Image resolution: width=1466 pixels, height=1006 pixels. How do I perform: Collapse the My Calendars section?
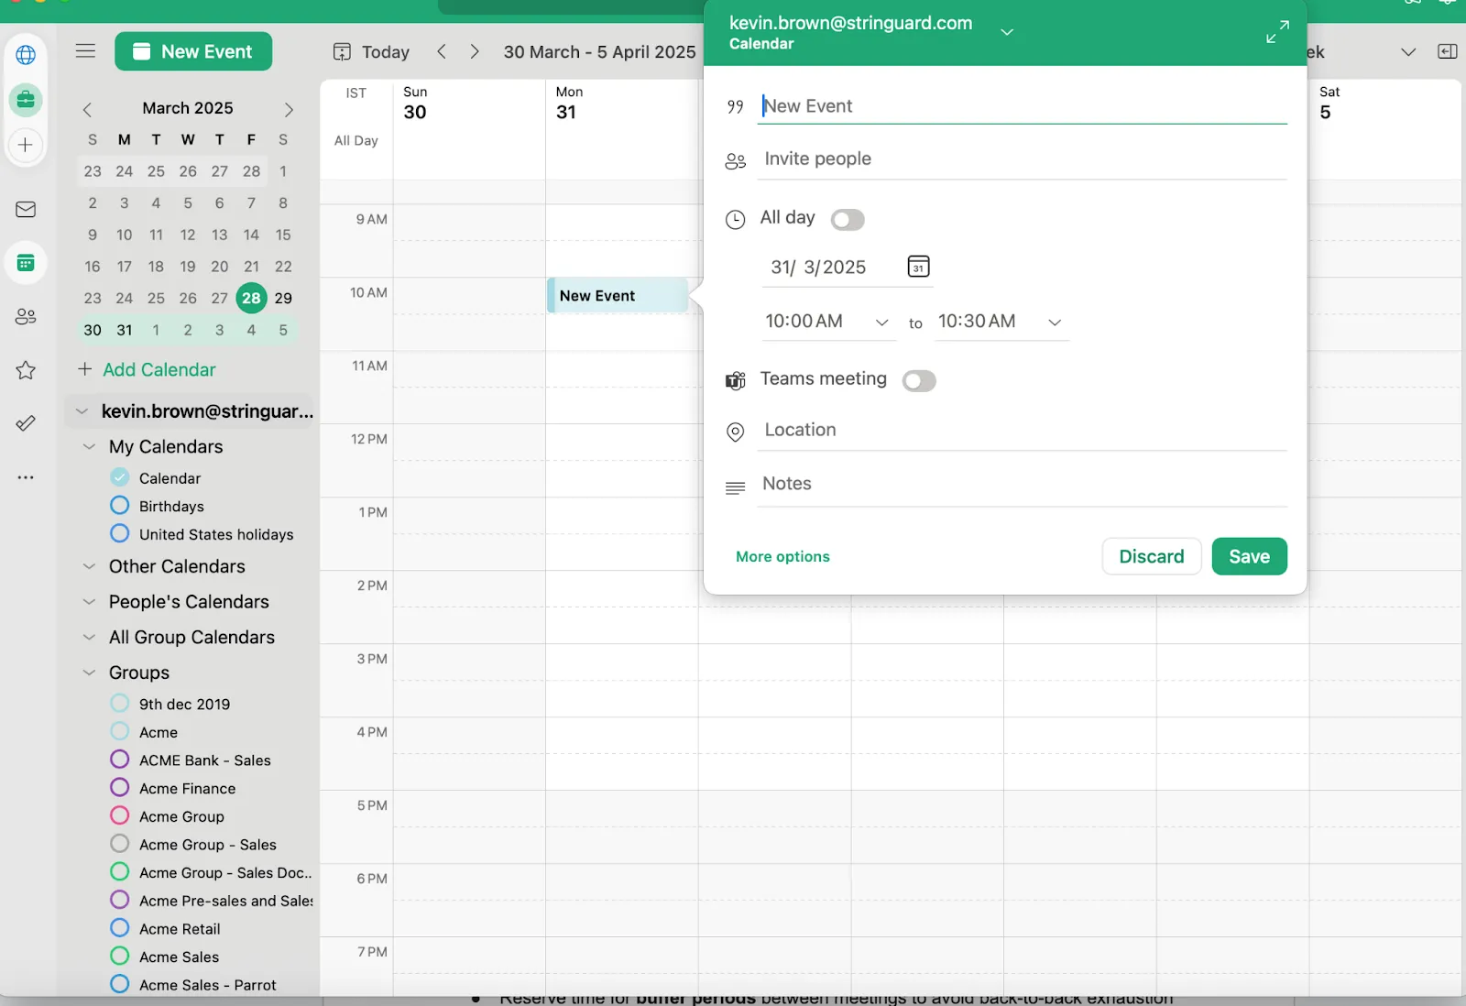pyautogui.click(x=89, y=447)
